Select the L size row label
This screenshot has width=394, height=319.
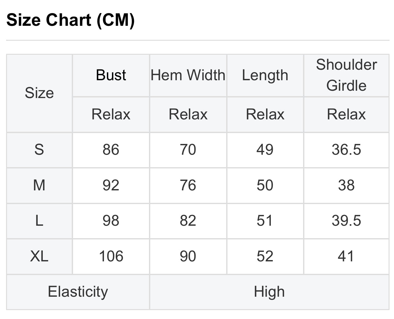point(39,221)
